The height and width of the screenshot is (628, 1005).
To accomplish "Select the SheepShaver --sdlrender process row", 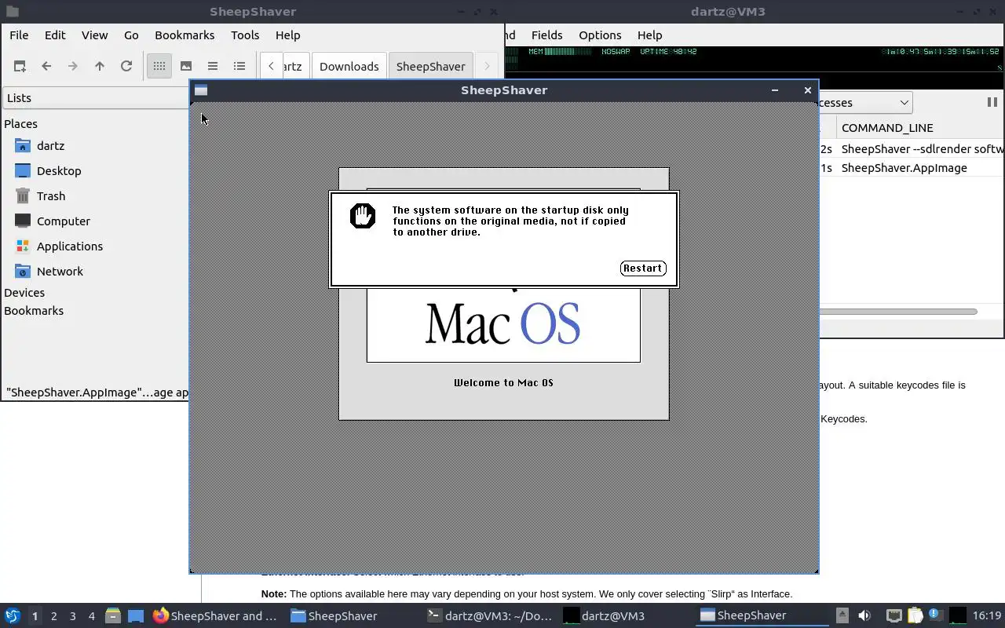I will coord(912,149).
